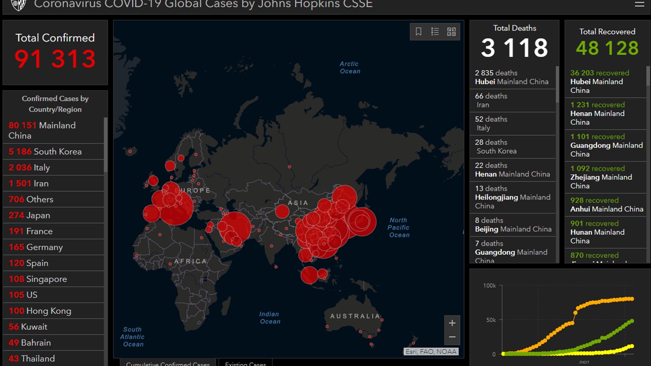Viewport: 651px width, 366px height.
Task: Select the 80 151 Mainland China row
Action: tap(54, 130)
